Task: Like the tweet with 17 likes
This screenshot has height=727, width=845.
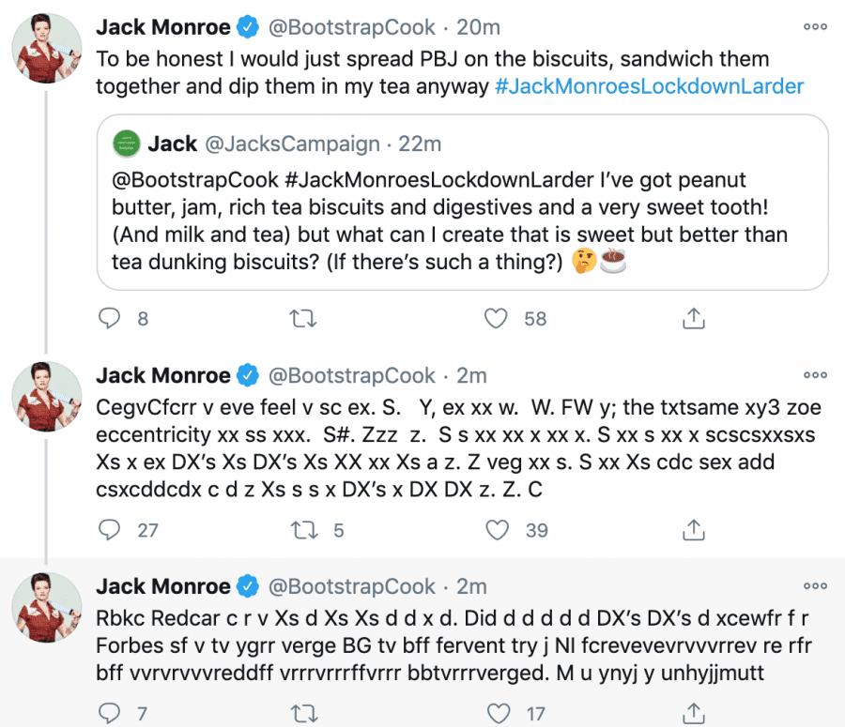Action: click(498, 714)
